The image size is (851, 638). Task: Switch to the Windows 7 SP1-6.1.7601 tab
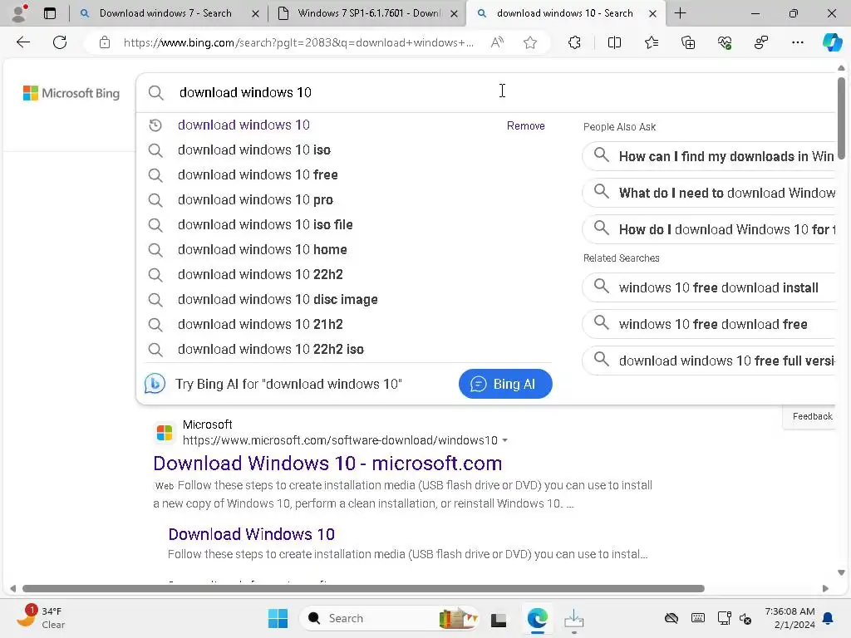(x=368, y=13)
